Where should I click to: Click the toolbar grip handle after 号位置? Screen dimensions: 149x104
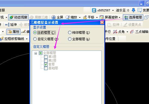(119, 39)
